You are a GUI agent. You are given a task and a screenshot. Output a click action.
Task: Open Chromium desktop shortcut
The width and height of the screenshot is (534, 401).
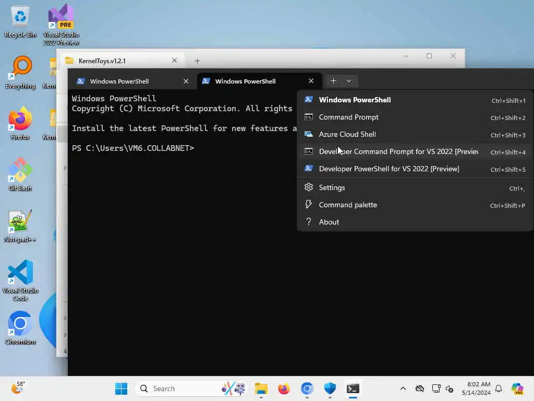point(20,328)
